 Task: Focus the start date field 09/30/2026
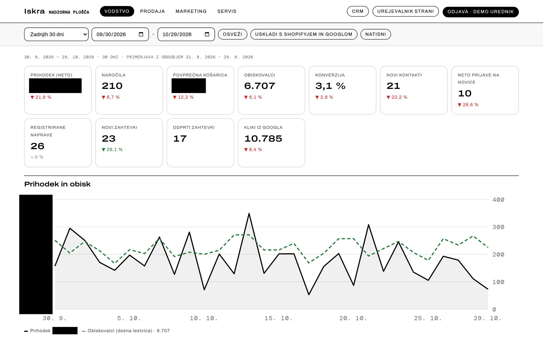[120, 34]
